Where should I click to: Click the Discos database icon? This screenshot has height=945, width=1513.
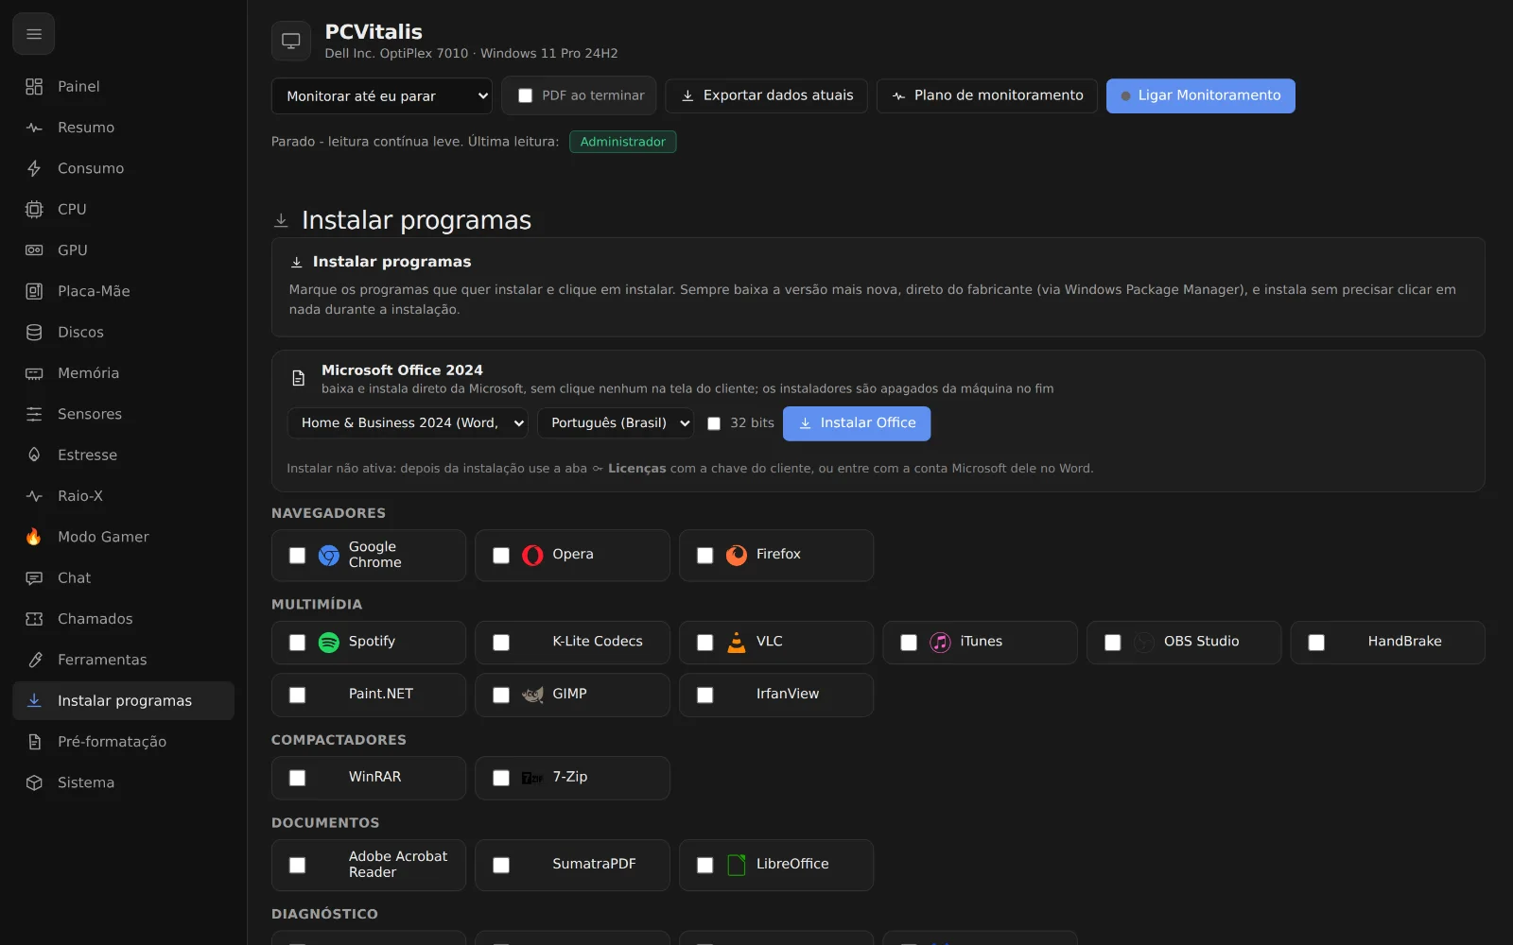click(x=34, y=333)
